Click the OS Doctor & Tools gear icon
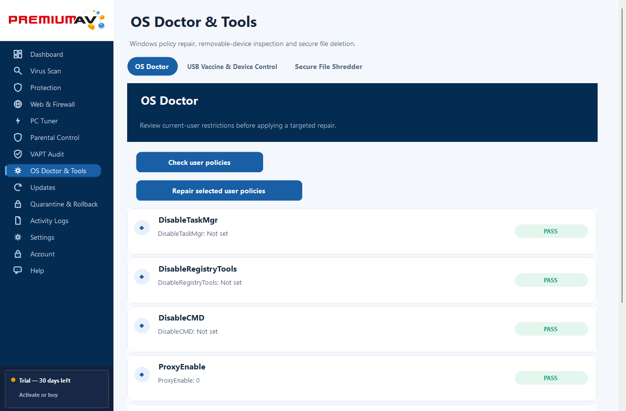This screenshot has height=411, width=626. (x=18, y=171)
